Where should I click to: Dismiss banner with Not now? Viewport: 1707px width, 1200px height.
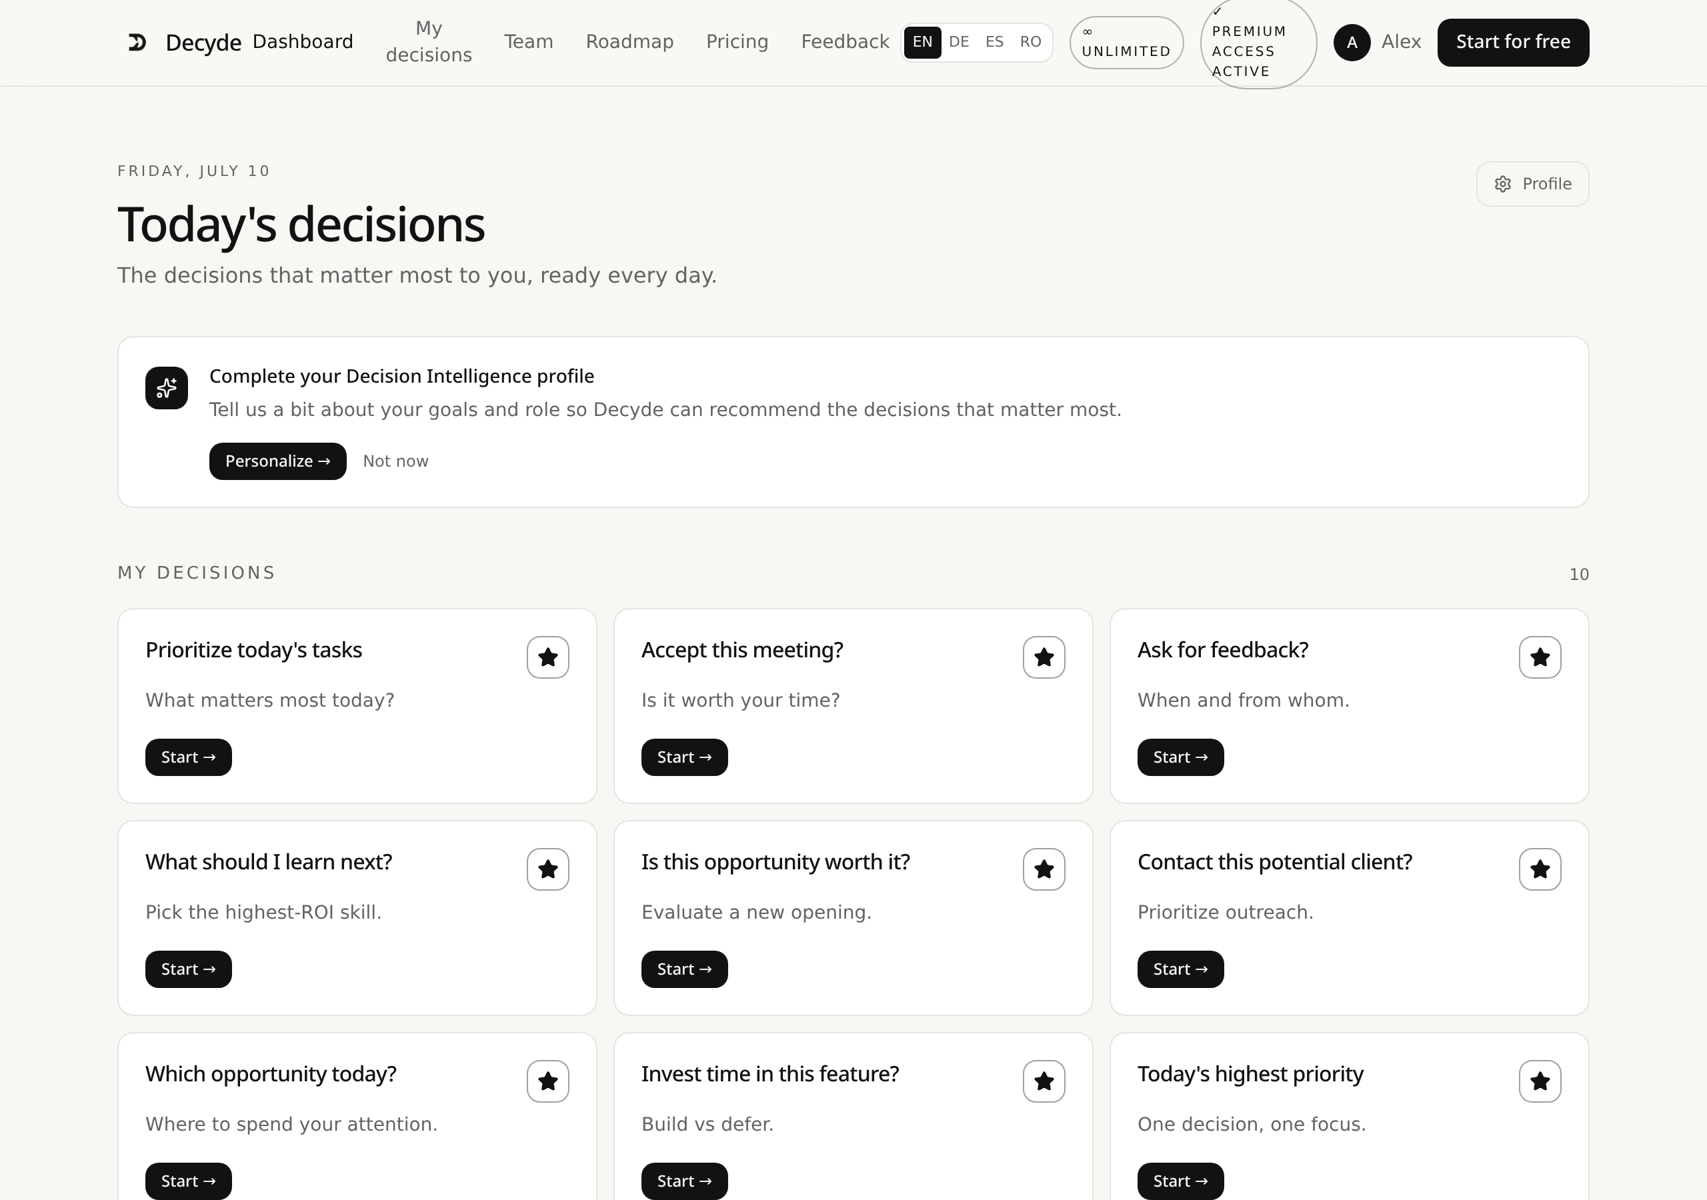[x=395, y=462]
